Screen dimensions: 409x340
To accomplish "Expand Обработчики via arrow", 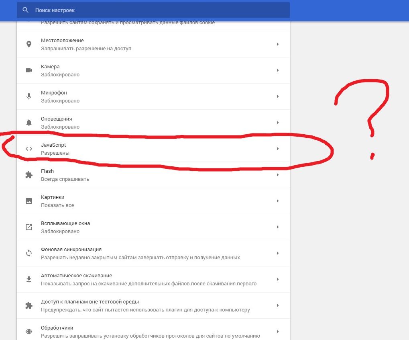I will point(277,332).
